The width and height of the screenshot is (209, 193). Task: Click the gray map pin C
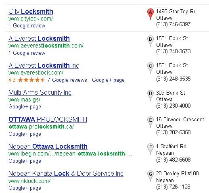150,68
